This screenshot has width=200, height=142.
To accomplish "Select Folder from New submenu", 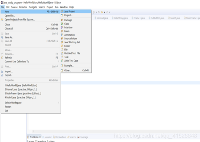I will coord(76,46).
